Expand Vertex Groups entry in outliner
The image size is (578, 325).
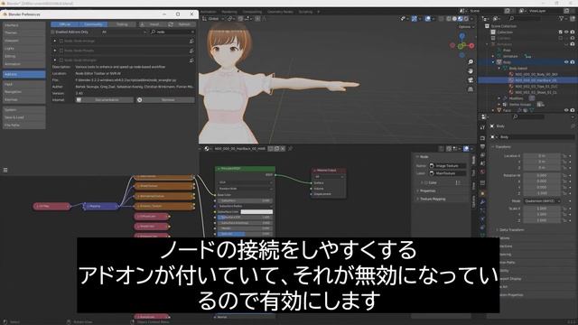click(499, 105)
